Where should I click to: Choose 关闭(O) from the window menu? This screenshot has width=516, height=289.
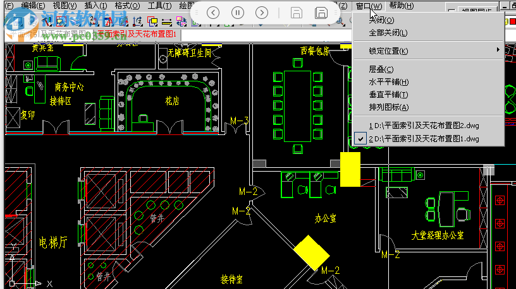[381, 20]
